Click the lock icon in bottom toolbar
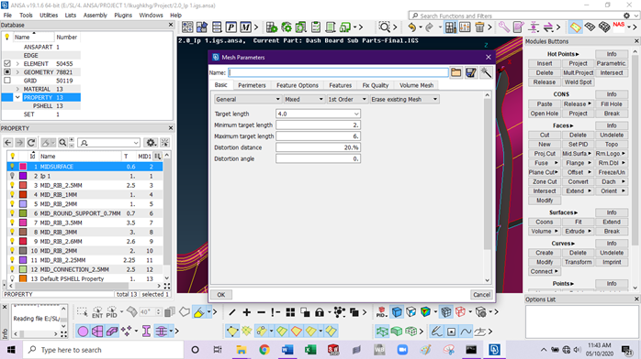641x359 pixels. click(x=320, y=312)
